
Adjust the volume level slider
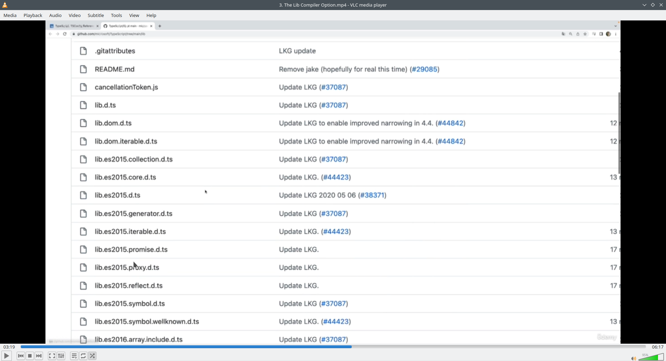[651, 357]
